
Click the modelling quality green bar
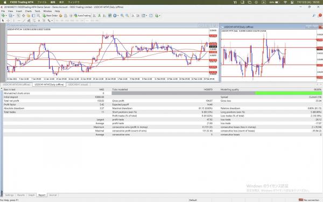[x=288, y=93]
